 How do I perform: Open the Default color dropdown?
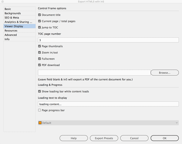click(x=108, y=123)
